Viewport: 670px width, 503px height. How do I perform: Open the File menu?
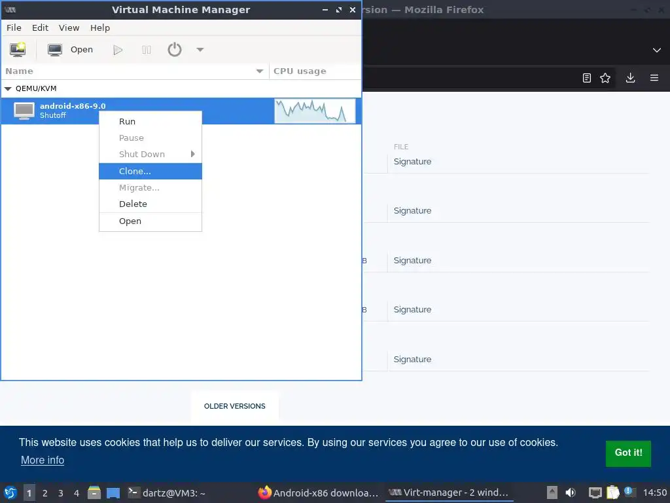[x=14, y=28]
